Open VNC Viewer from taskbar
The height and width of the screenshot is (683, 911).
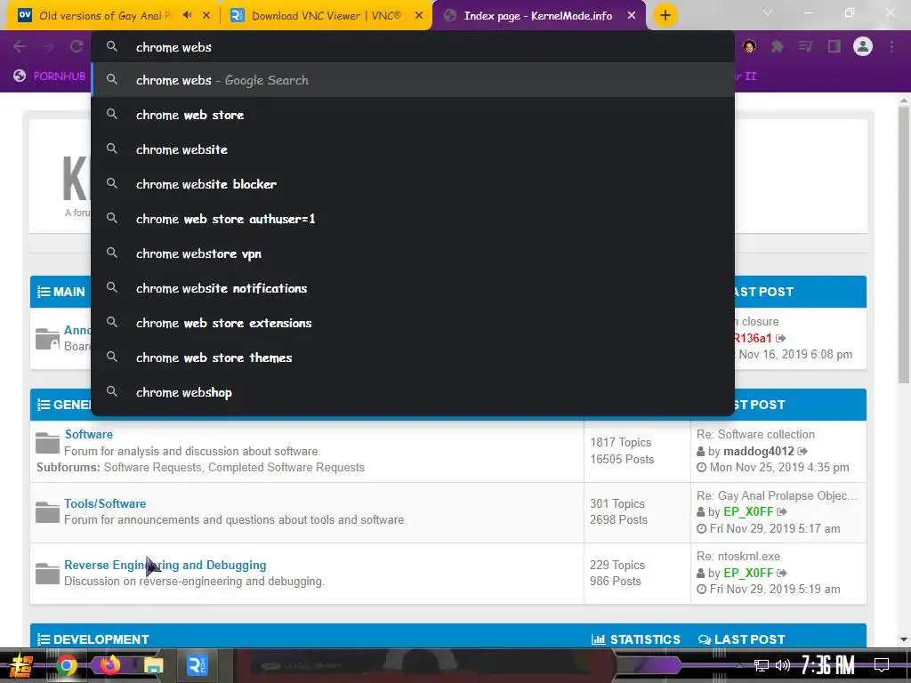[197, 665]
